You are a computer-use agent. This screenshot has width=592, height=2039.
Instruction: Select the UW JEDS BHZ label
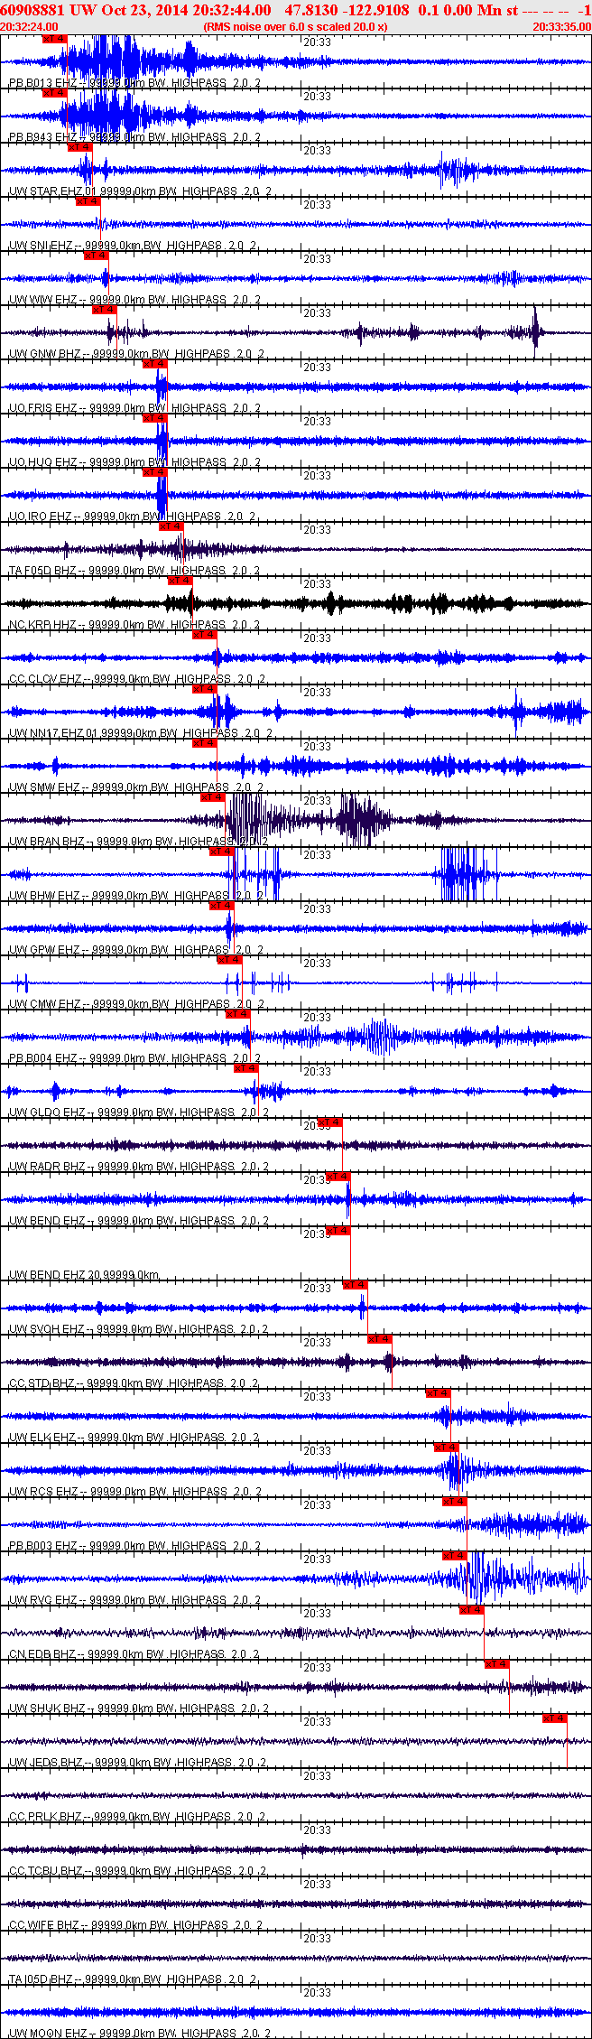pyautogui.click(x=137, y=1763)
